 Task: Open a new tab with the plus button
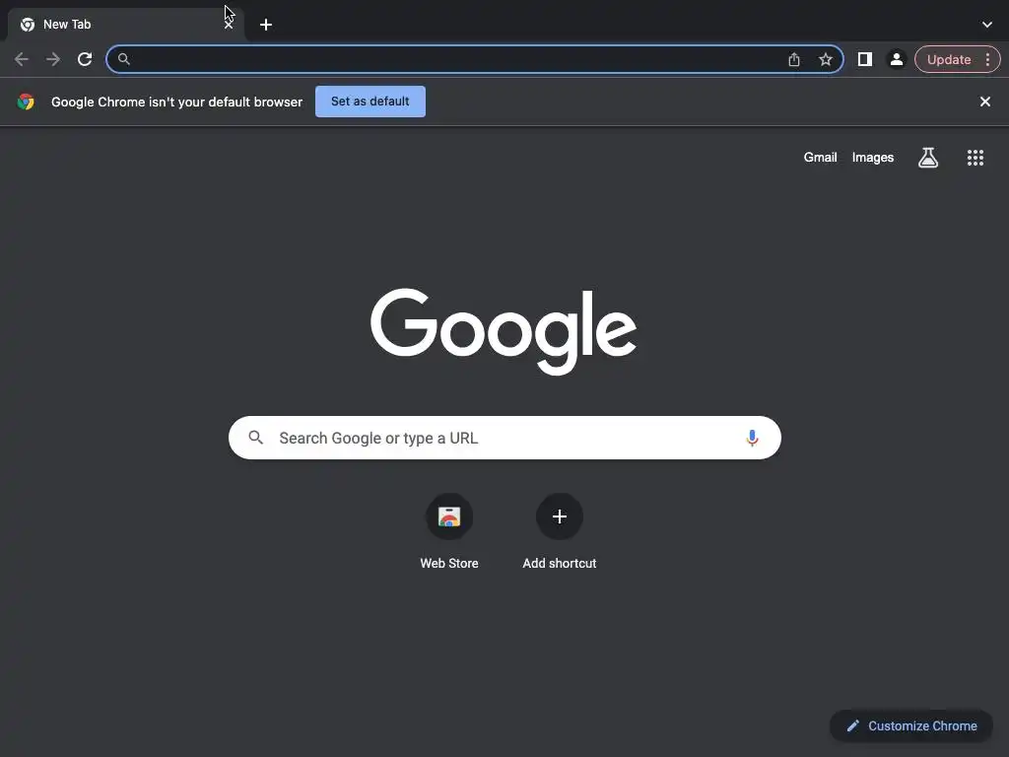click(x=266, y=25)
